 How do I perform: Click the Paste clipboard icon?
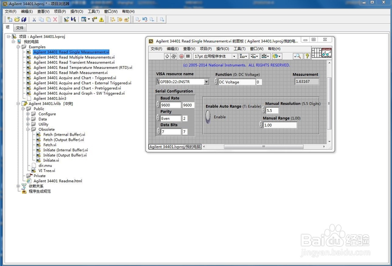pyautogui.click(x=48, y=19)
